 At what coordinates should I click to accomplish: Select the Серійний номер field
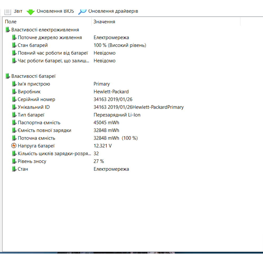tap(36, 99)
